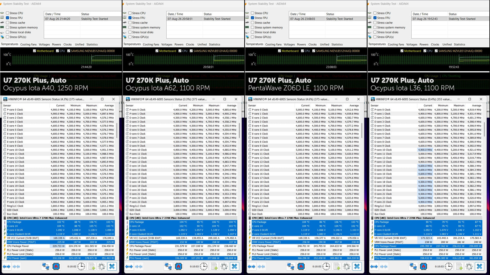Open the settings gear in HWiNFO (3.3%) window
This screenshot has width=490, height=275.
224,266
